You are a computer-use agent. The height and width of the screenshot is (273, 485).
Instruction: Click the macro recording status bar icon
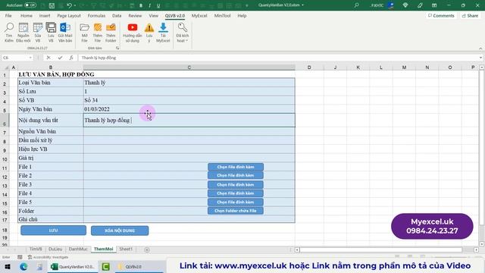[x=20, y=257]
